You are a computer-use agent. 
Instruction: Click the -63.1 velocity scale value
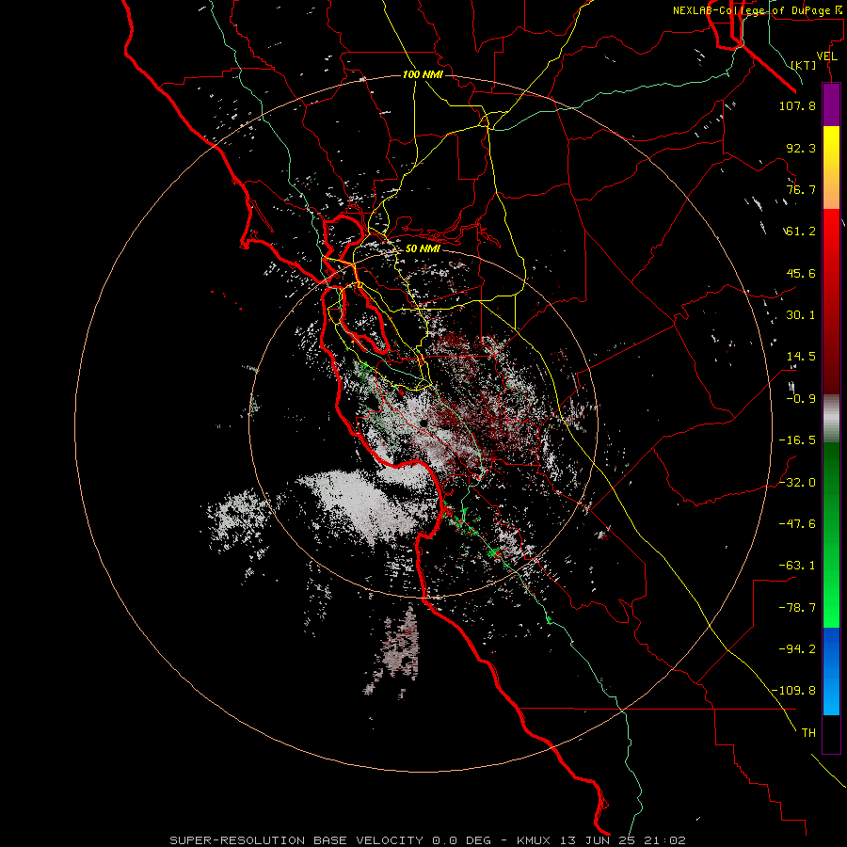coord(797,566)
